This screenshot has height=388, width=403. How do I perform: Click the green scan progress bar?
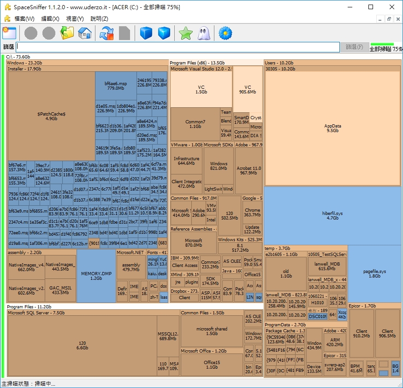(382, 44)
